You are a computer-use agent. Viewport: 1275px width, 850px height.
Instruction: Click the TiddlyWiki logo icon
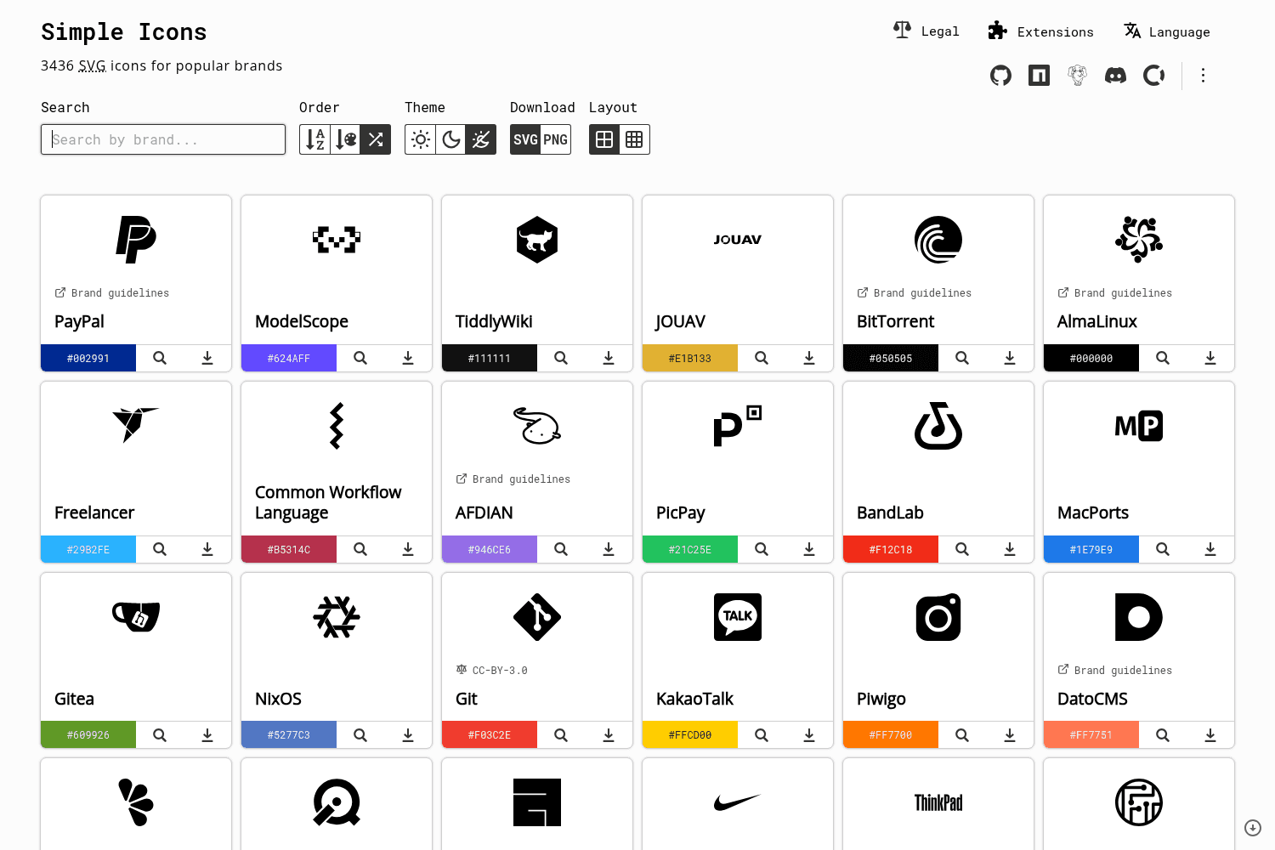[x=537, y=240]
